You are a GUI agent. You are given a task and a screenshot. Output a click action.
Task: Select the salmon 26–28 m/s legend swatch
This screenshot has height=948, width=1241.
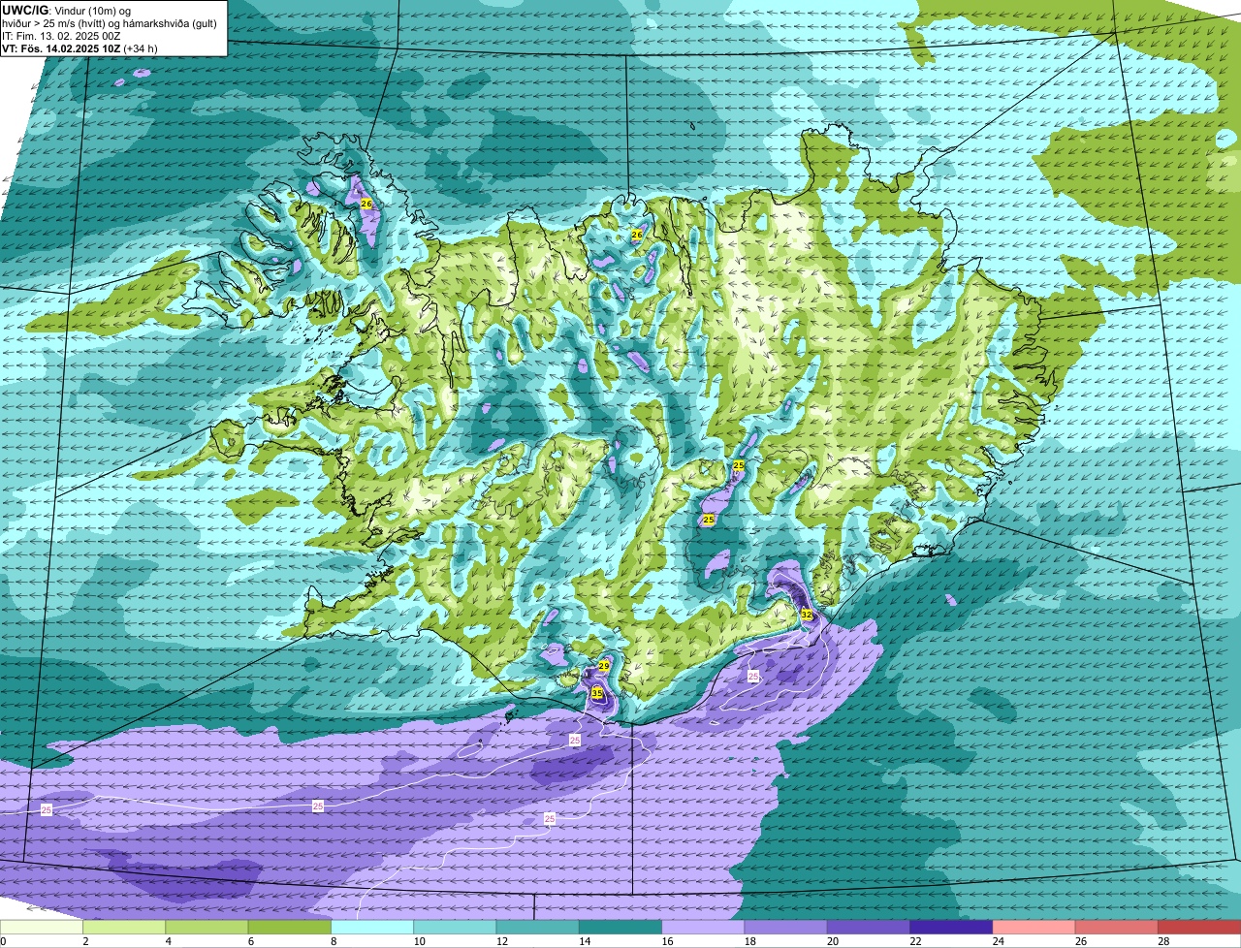coord(1117,927)
